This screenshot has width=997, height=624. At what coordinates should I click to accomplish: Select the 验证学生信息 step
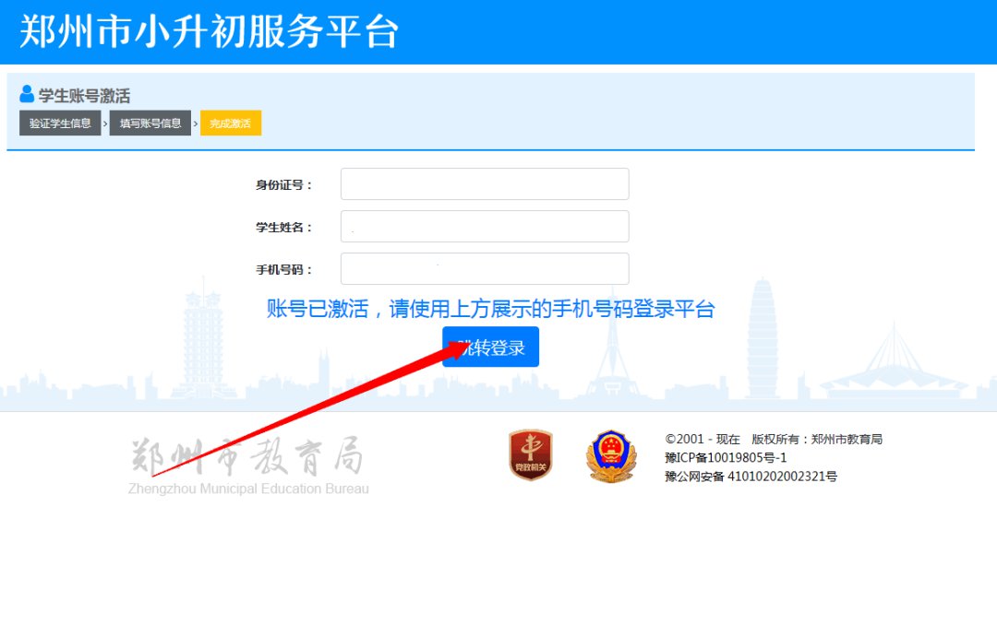[60, 124]
